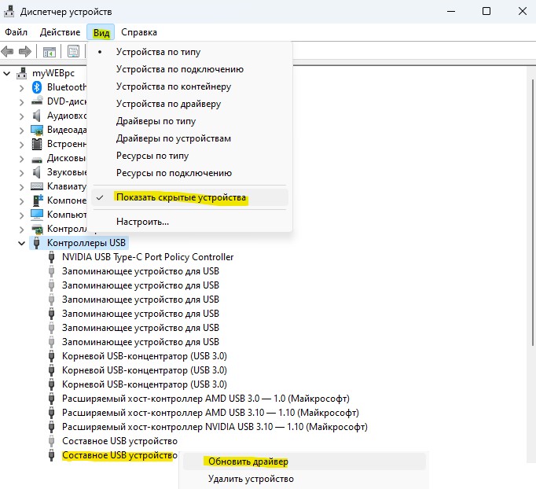Expand the Компоне category chevron

[21, 201]
